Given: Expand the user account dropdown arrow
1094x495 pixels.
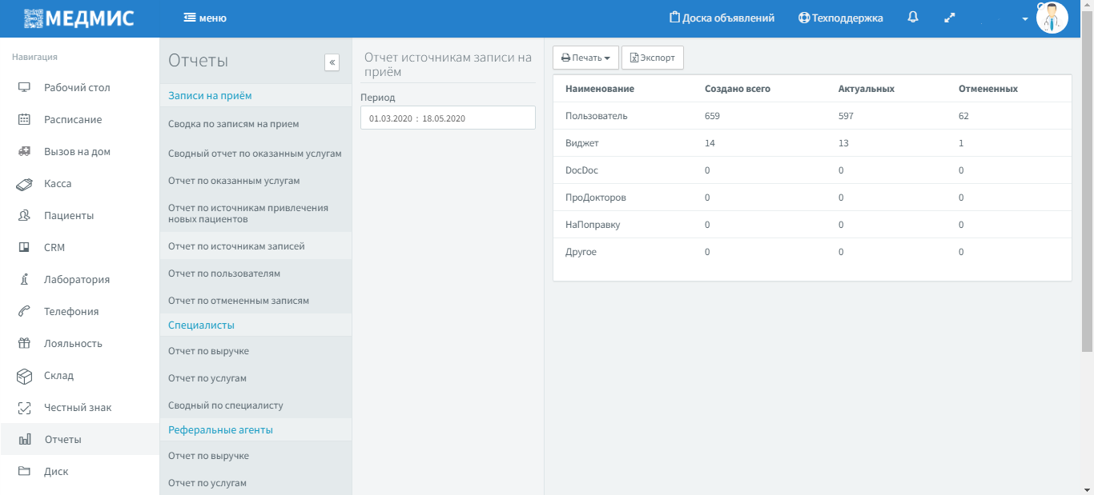Looking at the screenshot, I should [1025, 19].
